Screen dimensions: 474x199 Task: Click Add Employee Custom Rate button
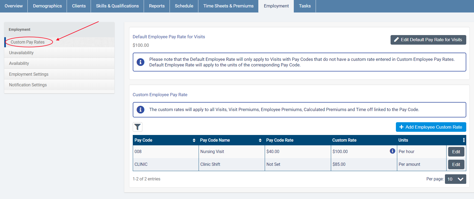click(x=431, y=127)
